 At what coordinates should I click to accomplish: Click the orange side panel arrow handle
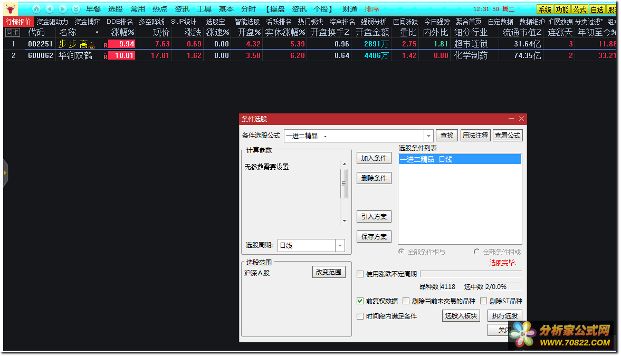[5, 172]
